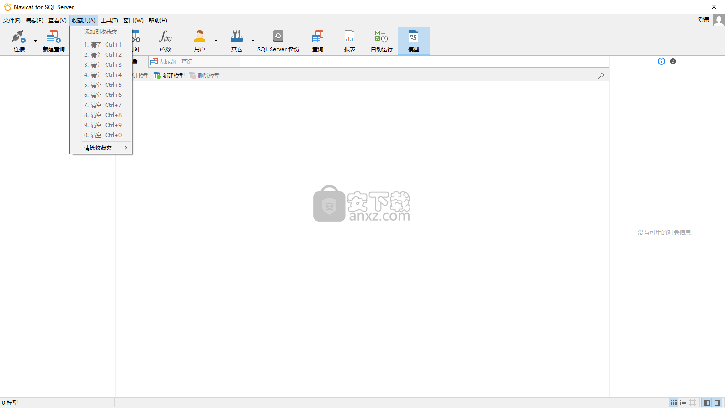Click the 新建模型 button
The image size is (725, 408).
169,76
